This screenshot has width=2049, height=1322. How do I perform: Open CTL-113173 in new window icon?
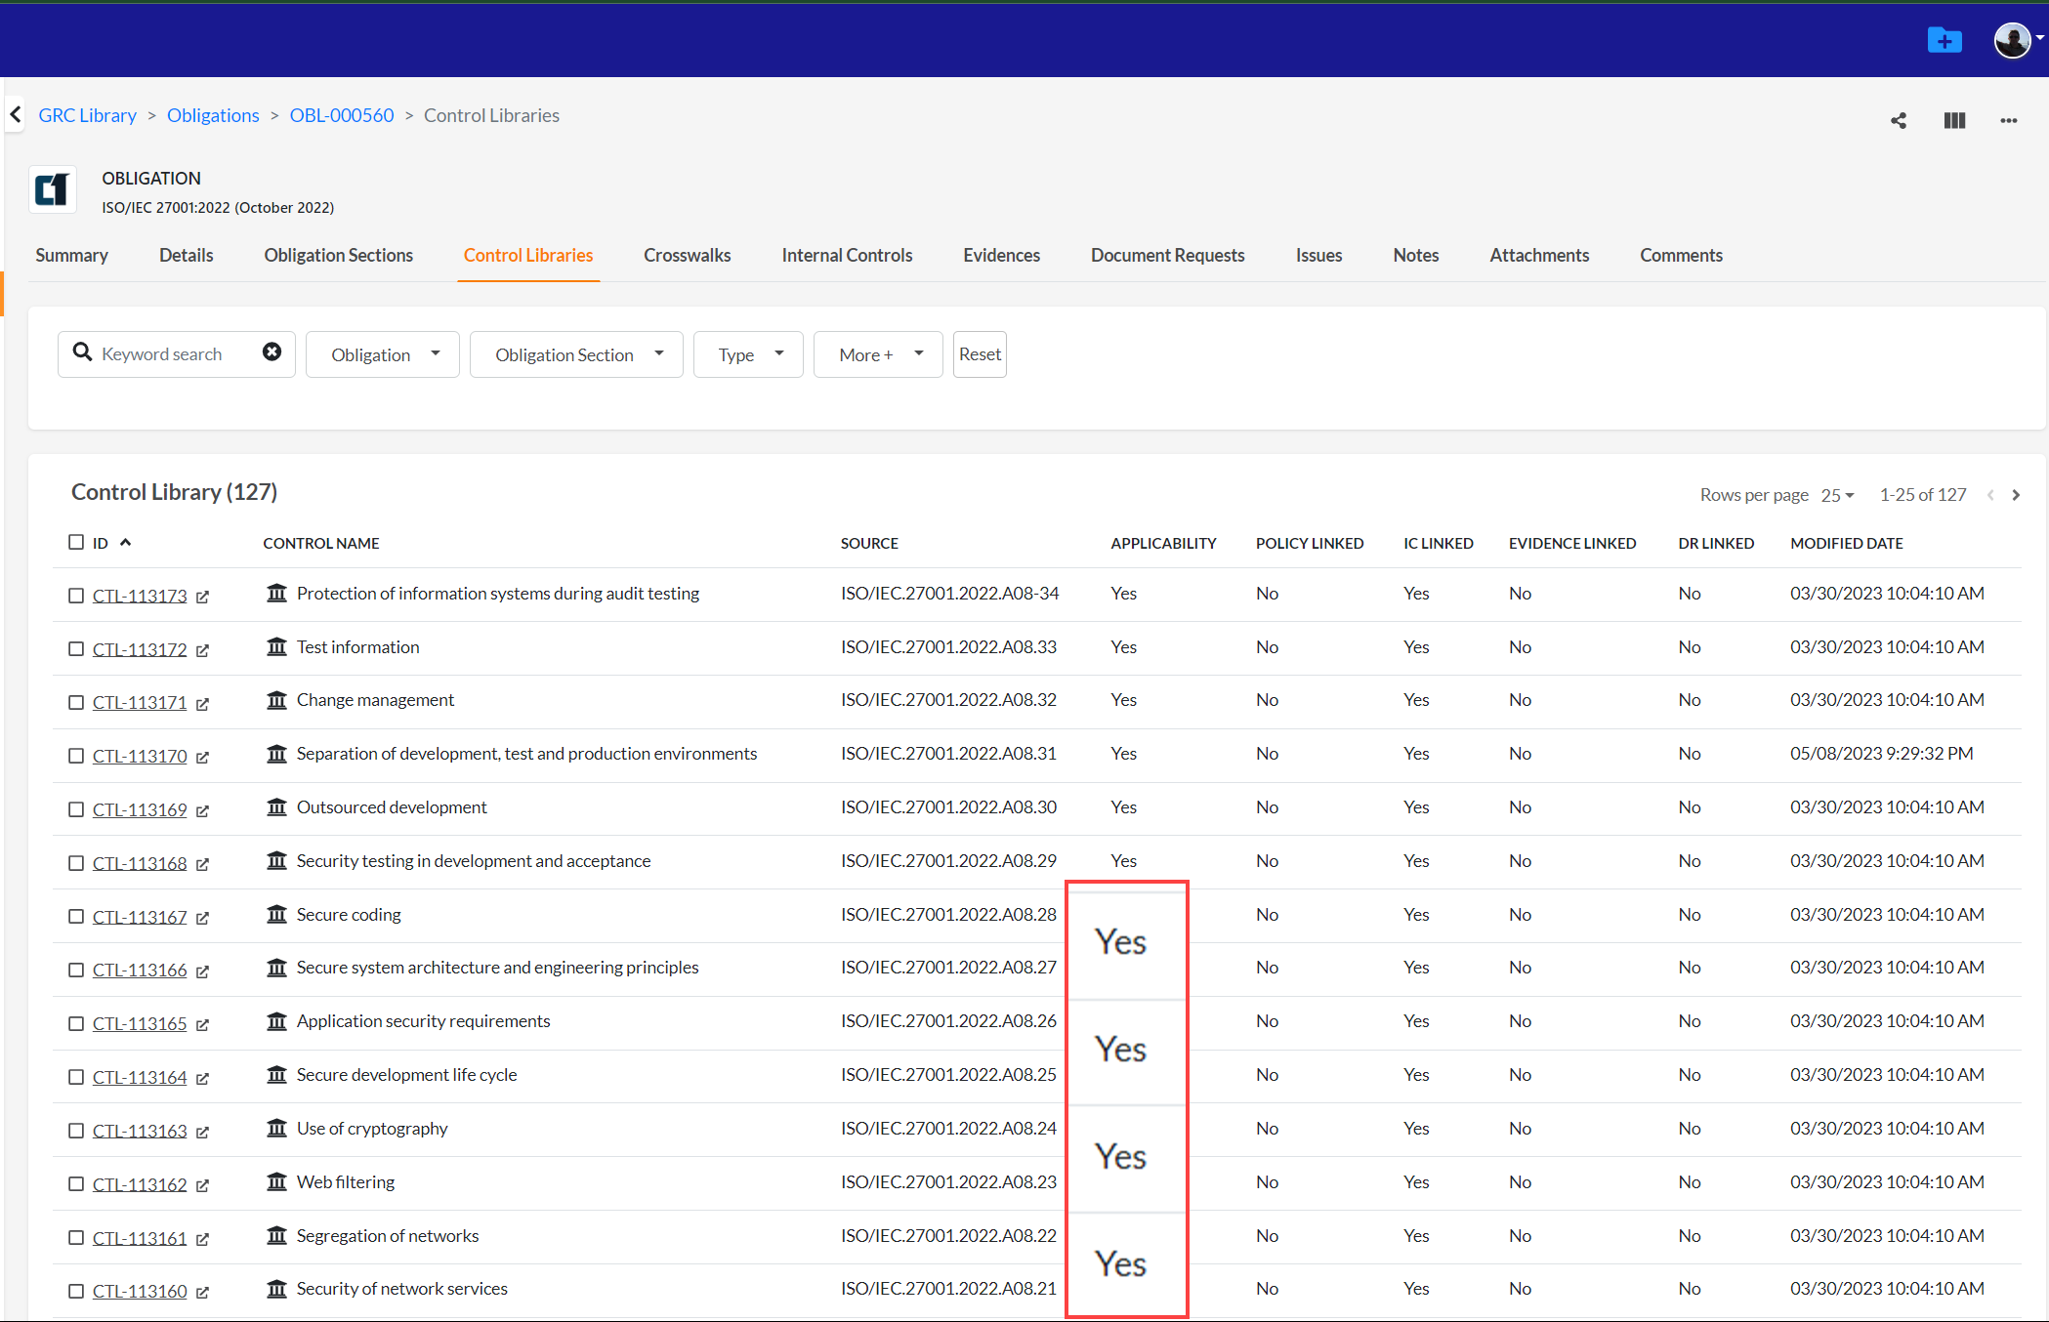pyautogui.click(x=202, y=597)
